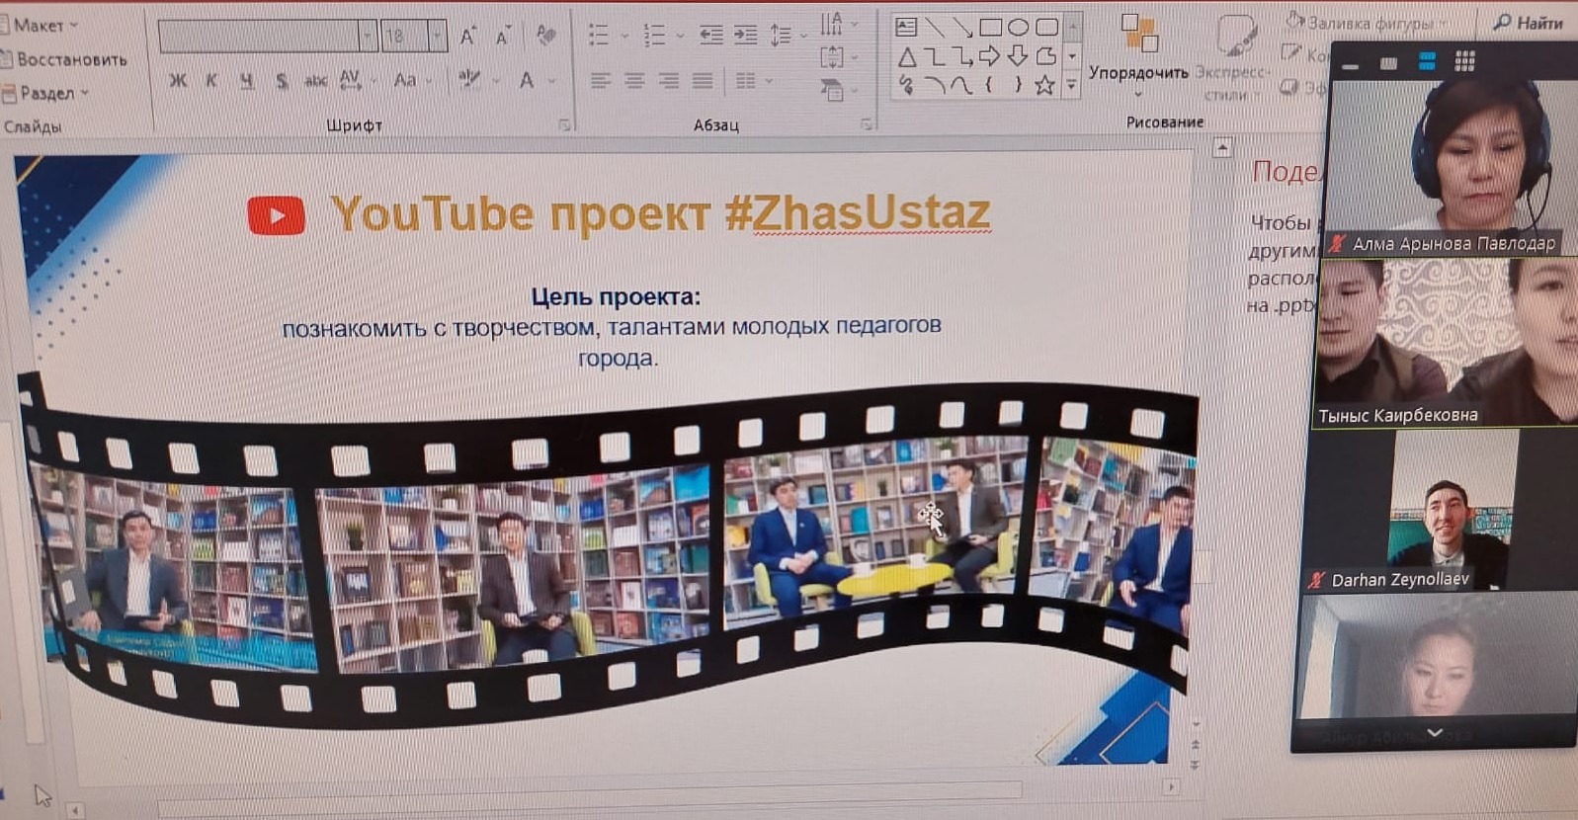
Task: Align text right
Action: point(669,81)
